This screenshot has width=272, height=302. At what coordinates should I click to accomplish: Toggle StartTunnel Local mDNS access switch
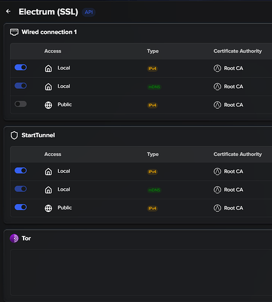21,189
